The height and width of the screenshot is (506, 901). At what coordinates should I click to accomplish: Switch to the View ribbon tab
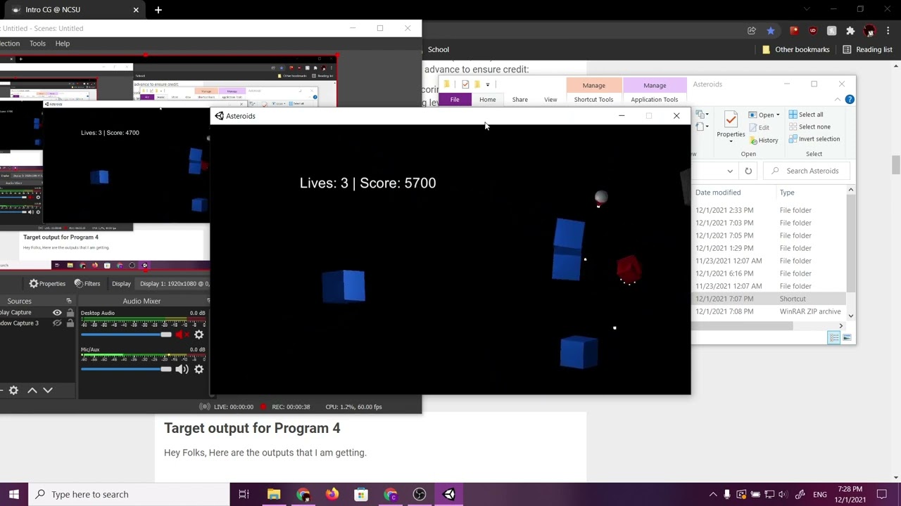click(550, 100)
